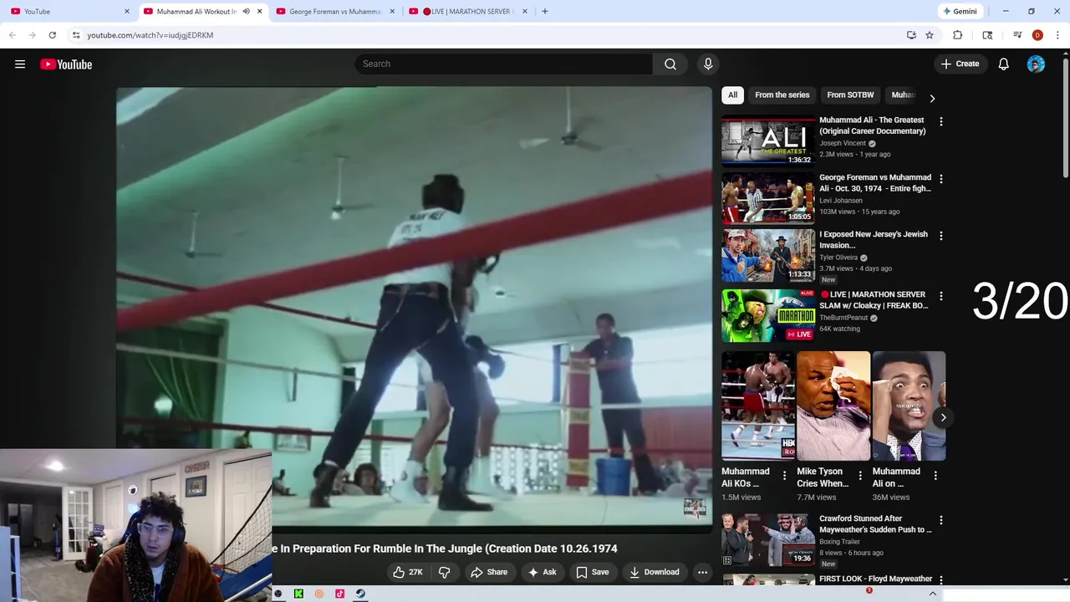Select the All filter chip

coord(732,95)
